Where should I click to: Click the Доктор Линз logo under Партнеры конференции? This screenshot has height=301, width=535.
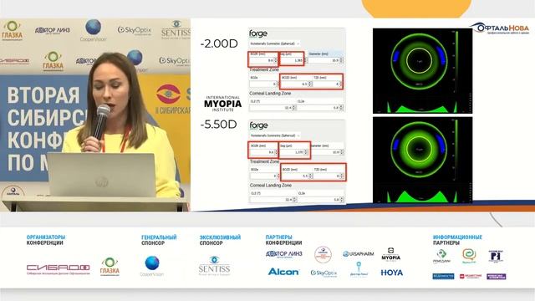284,254
